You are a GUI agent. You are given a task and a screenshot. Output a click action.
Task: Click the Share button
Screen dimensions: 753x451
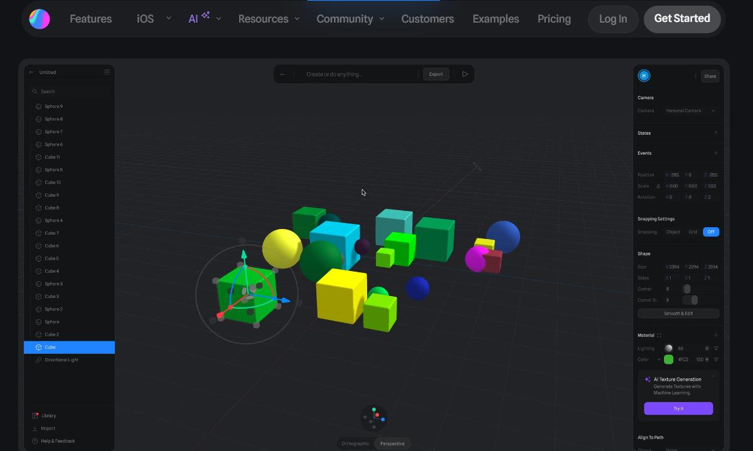pyautogui.click(x=710, y=77)
